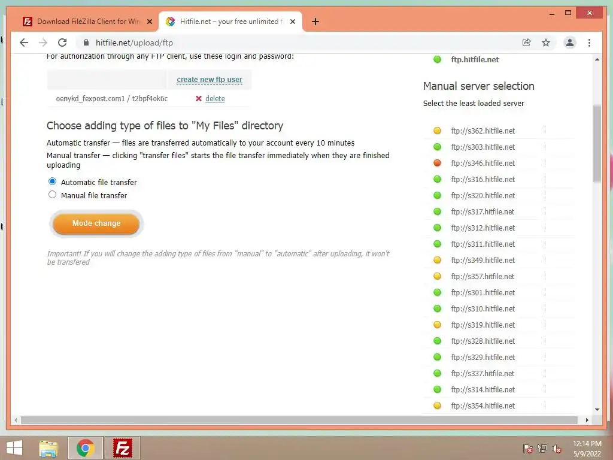
Task: Select ftp://s354.hitfile.net server
Action: [483, 406]
